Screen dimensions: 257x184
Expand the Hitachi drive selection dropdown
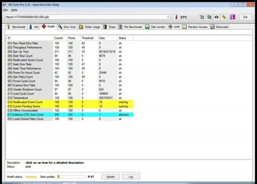[168, 17]
